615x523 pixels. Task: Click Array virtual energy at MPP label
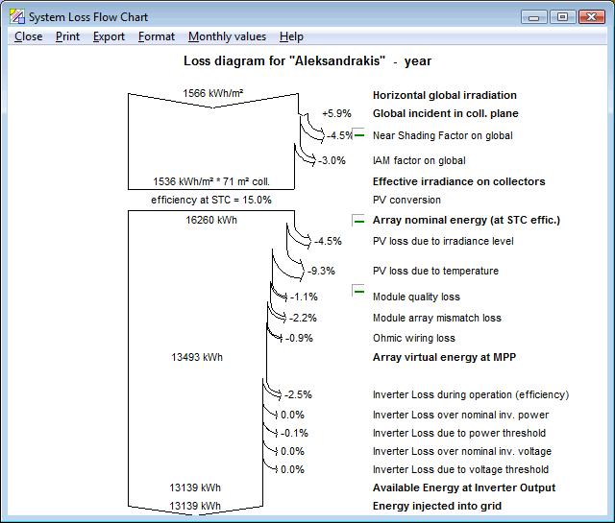coord(444,357)
